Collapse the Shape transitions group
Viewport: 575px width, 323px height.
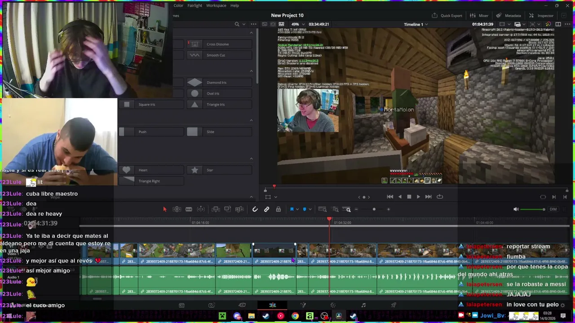(251, 158)
